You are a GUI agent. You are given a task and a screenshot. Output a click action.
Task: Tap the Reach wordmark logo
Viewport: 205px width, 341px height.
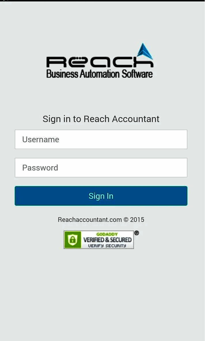(x=100, y=62)
